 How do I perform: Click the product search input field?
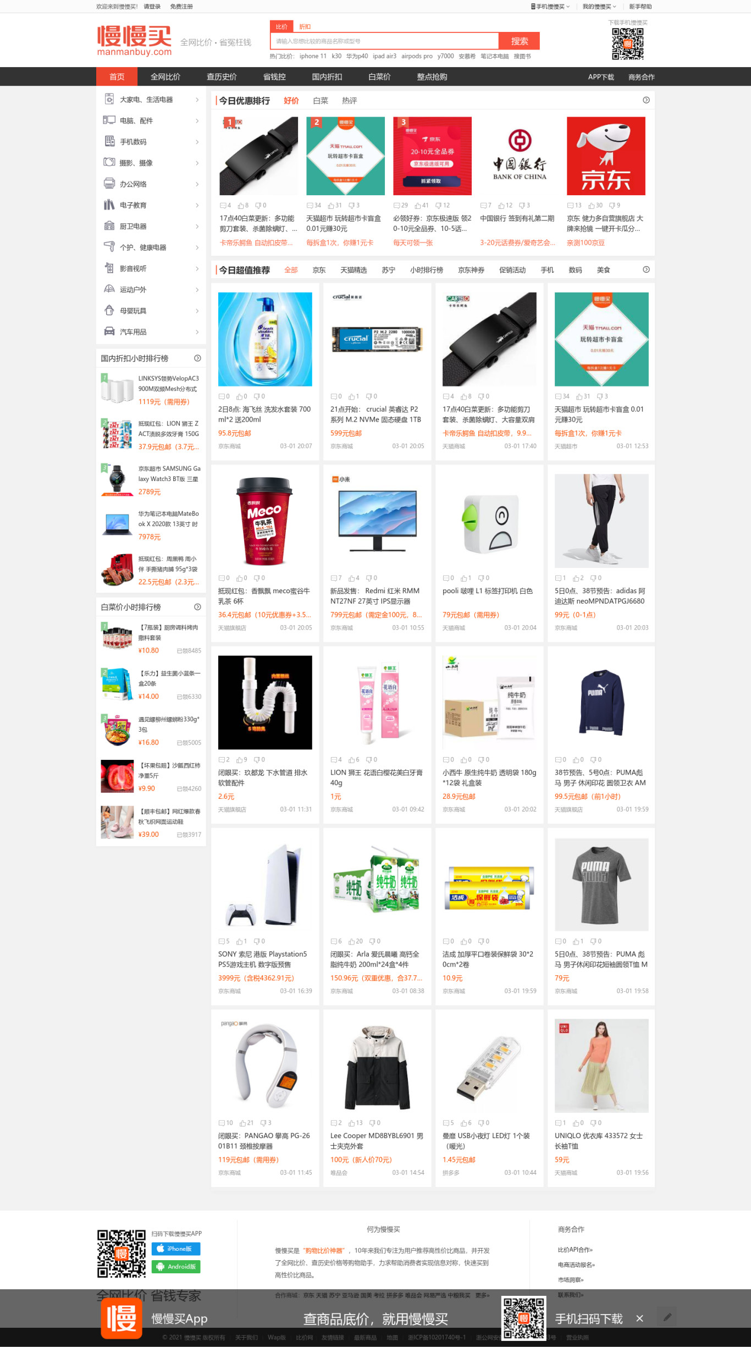[x=384, y=41]
